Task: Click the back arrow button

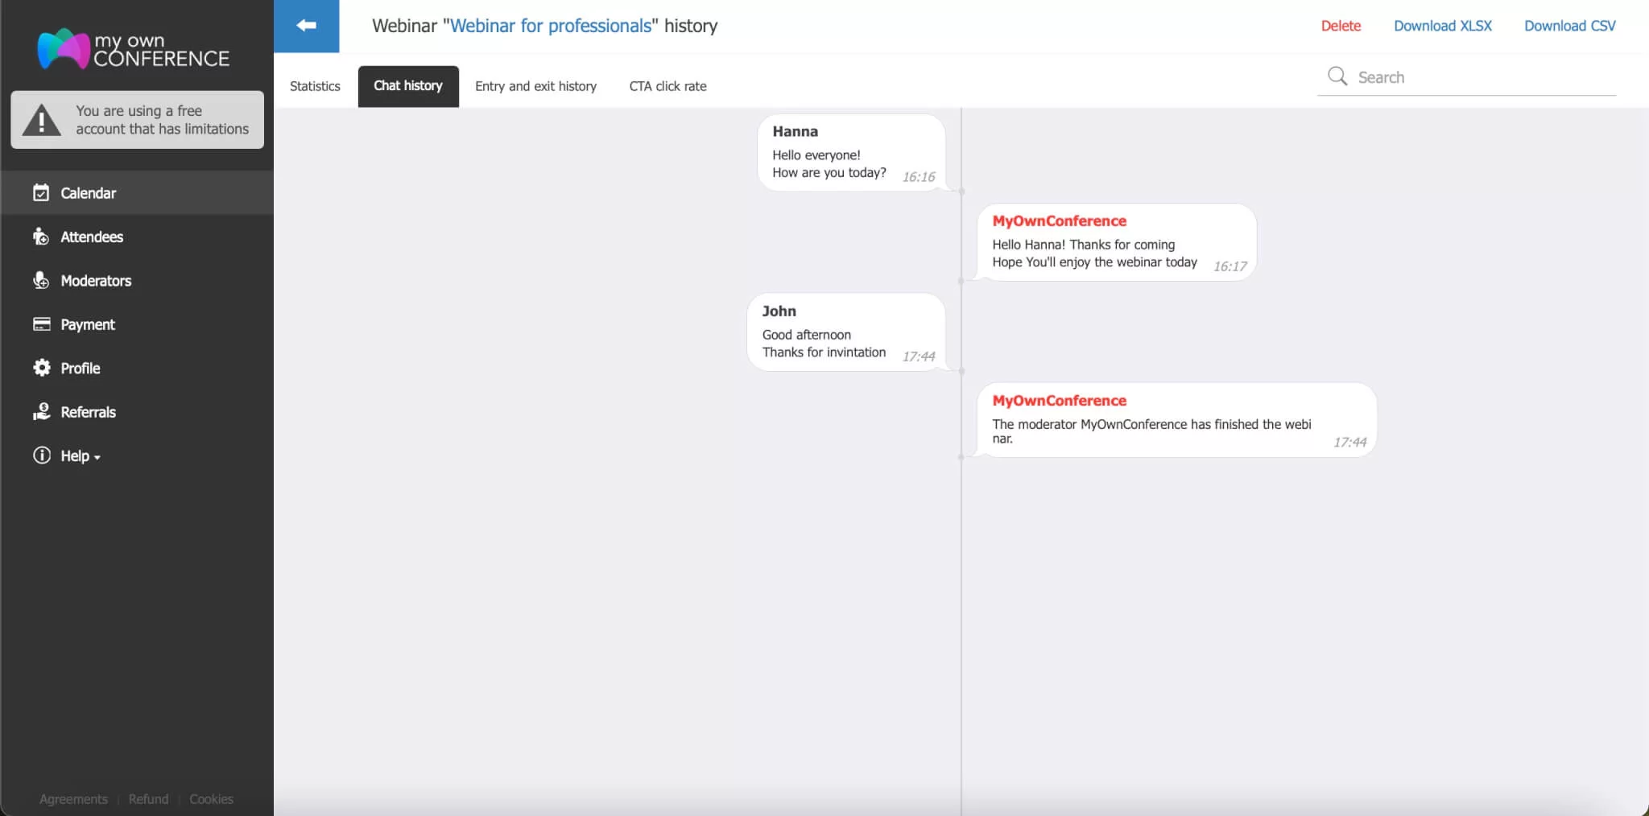Action: [306, 25]
